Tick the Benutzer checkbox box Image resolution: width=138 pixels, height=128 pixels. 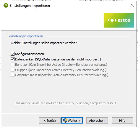12,65
